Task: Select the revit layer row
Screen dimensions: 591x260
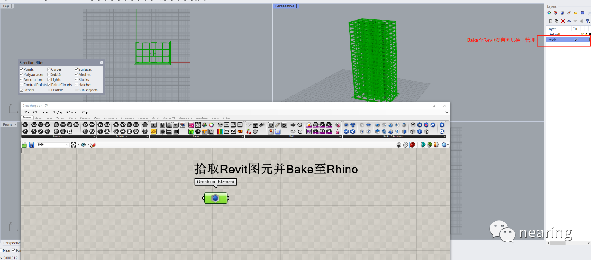Action: (568, 40)
